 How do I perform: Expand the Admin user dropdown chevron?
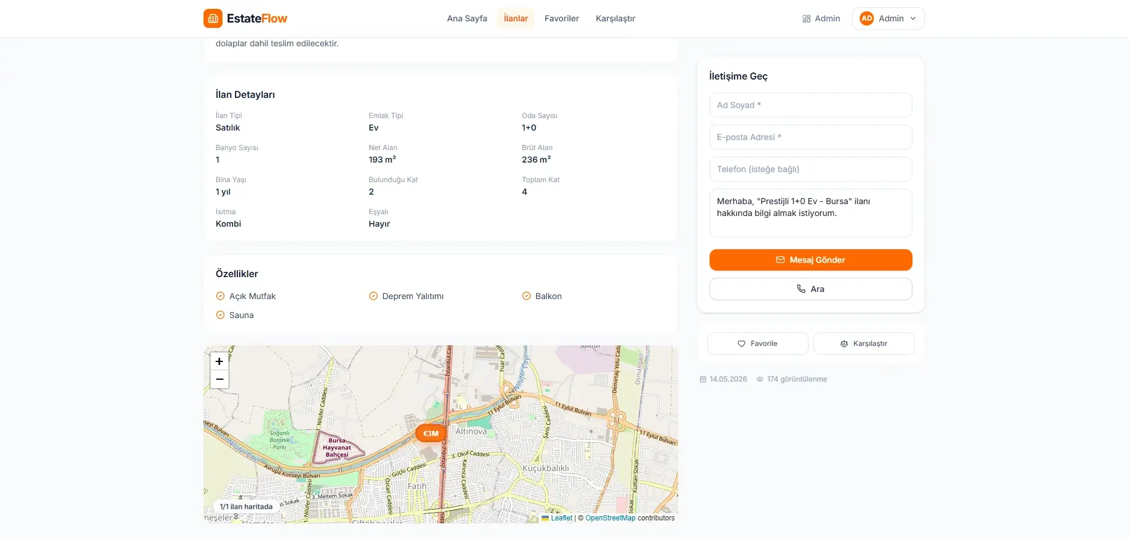913,18
